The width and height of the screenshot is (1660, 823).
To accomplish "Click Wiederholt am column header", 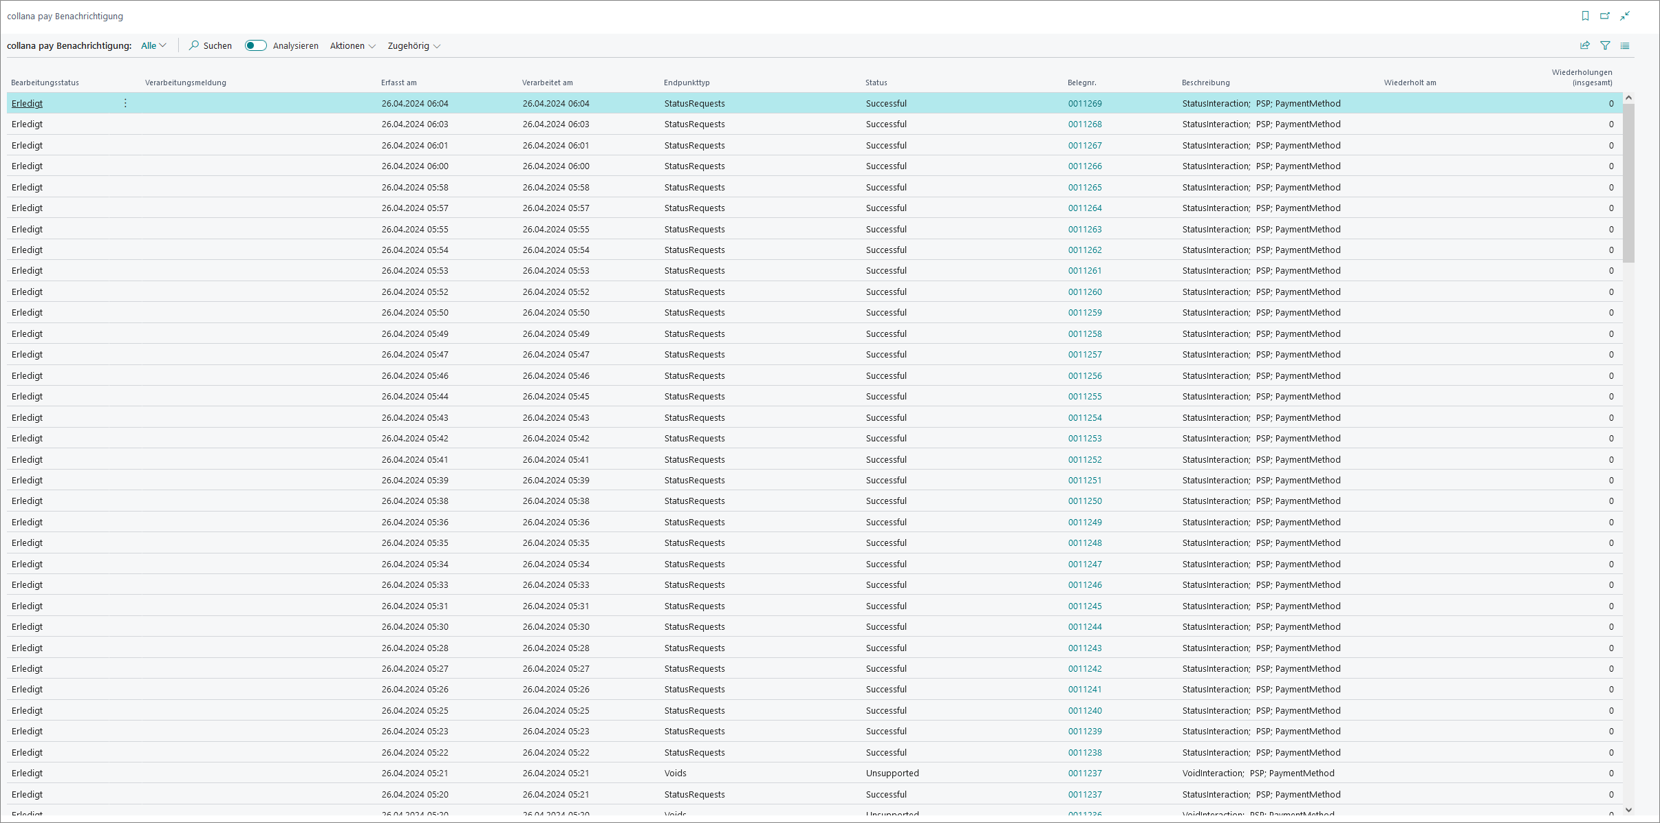I will [1410, 83].
